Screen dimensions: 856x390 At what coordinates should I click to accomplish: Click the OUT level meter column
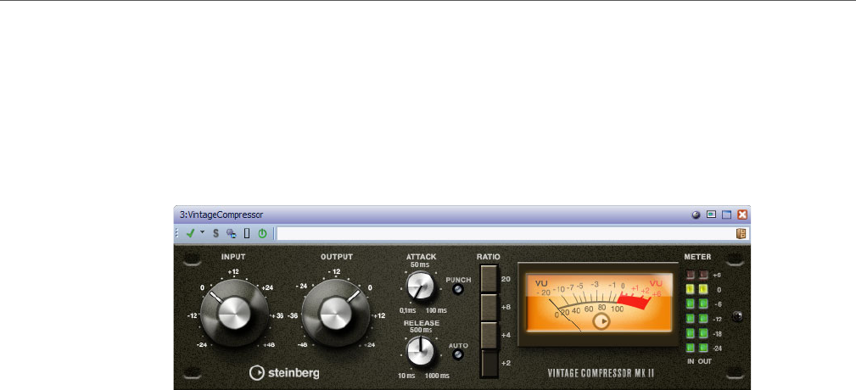703,312
